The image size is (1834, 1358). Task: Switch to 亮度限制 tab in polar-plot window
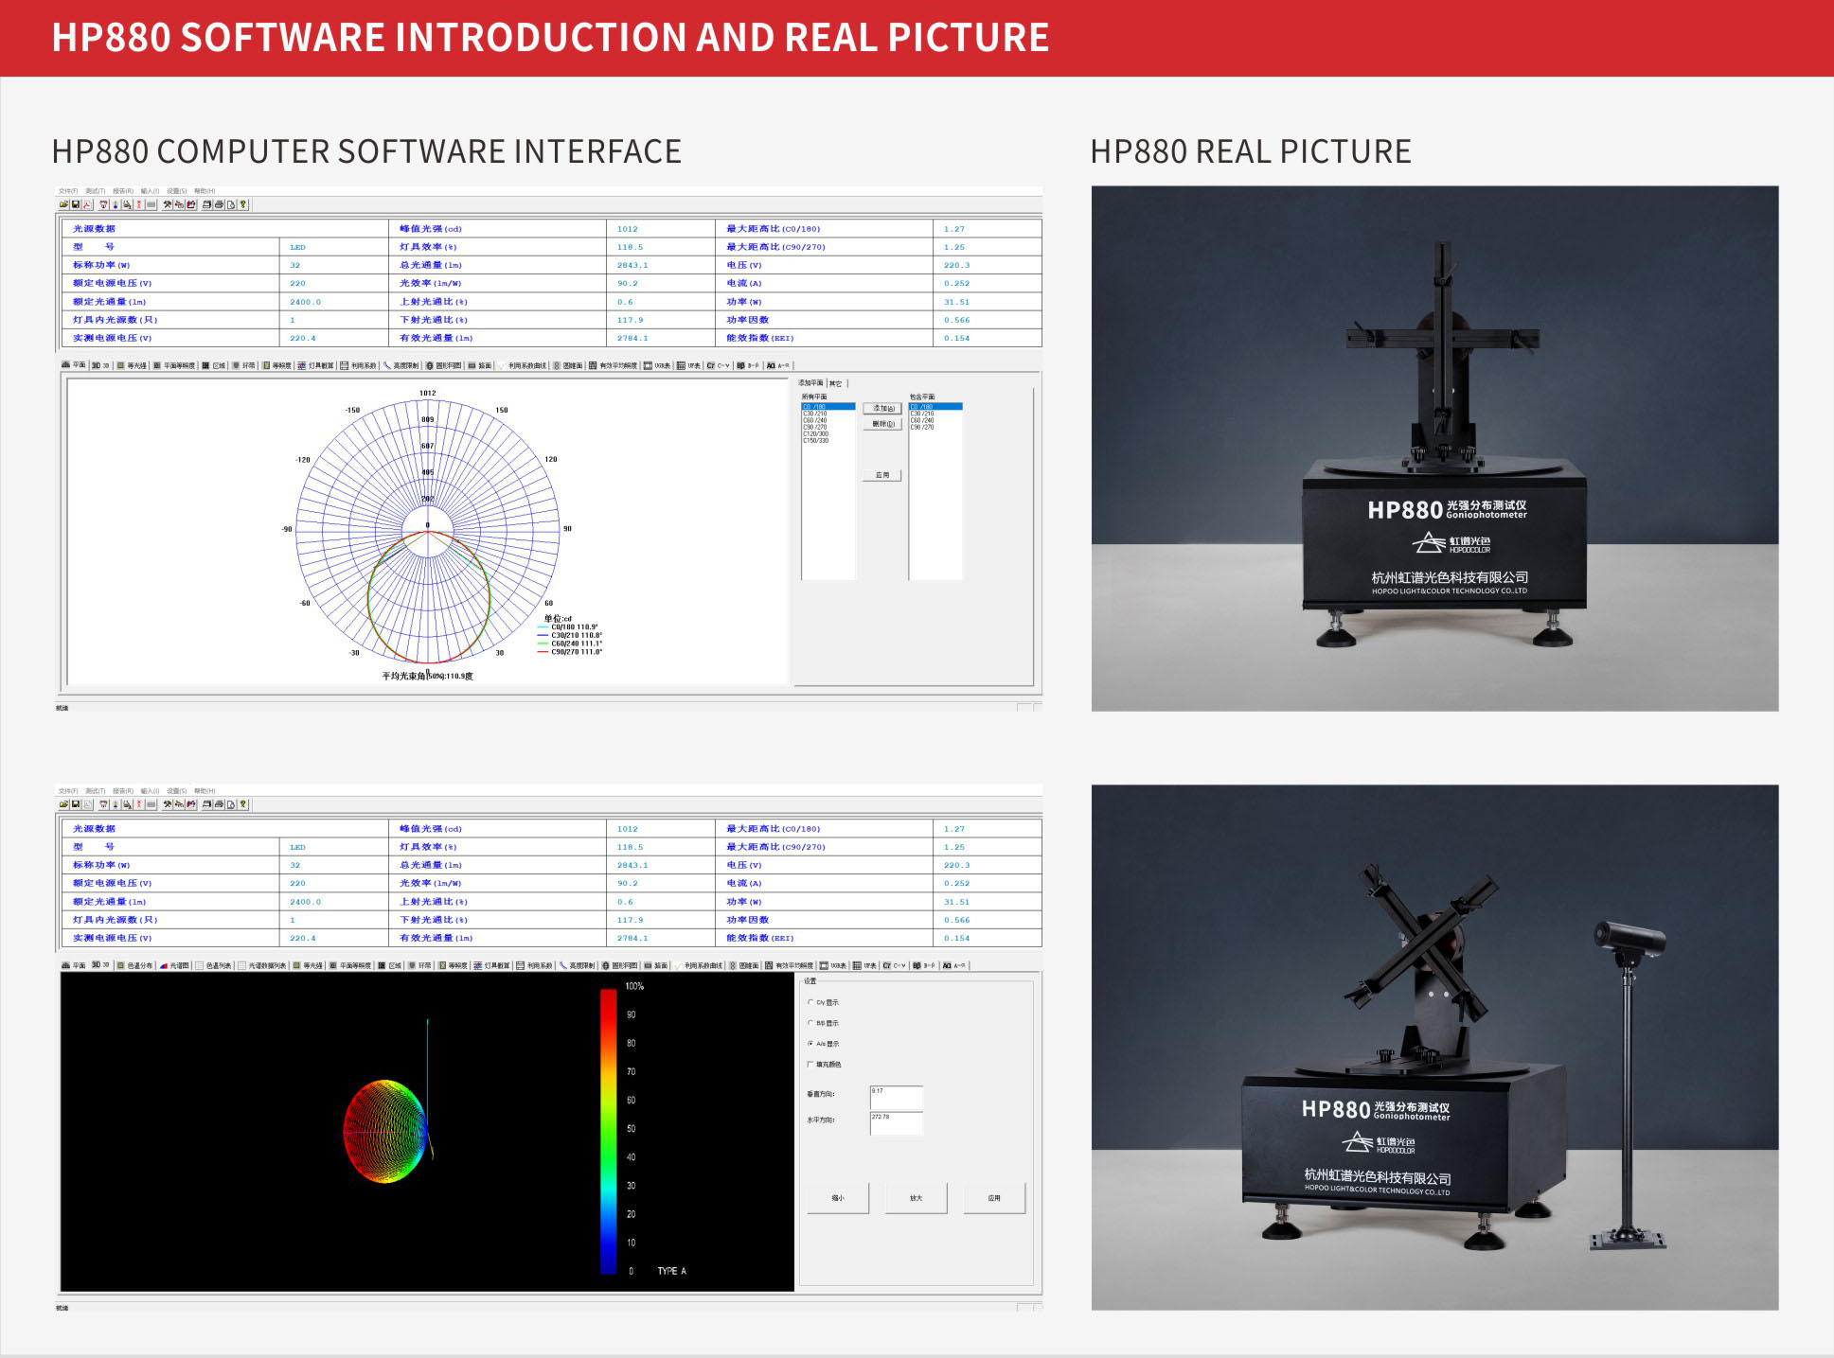coord(401,364)
